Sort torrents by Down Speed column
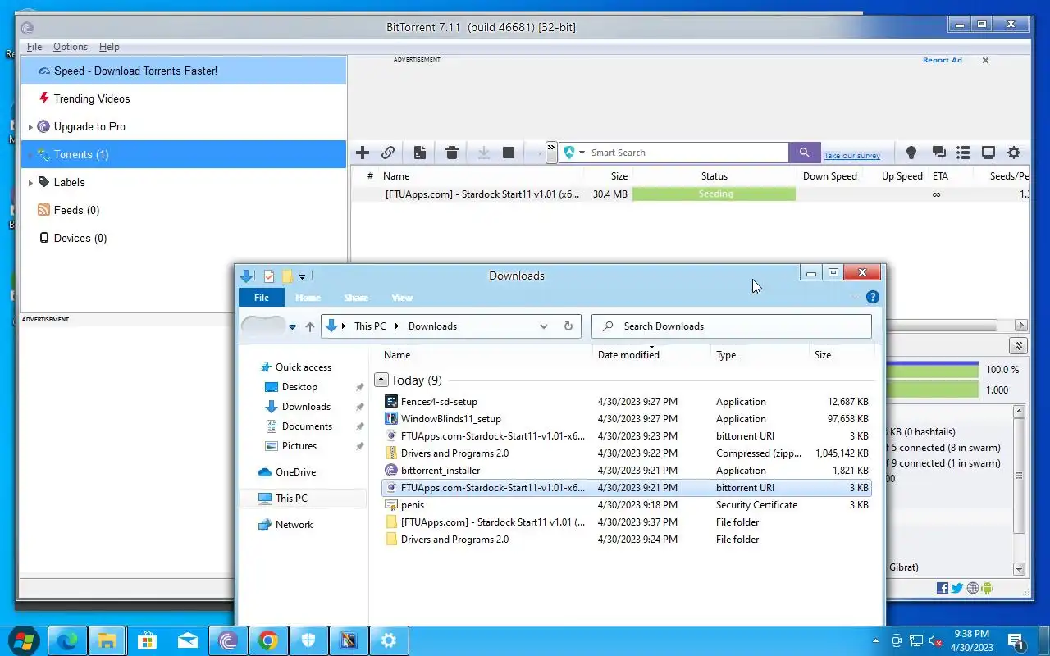Screen dimensions: 1050x656 (x=830, y=176)
